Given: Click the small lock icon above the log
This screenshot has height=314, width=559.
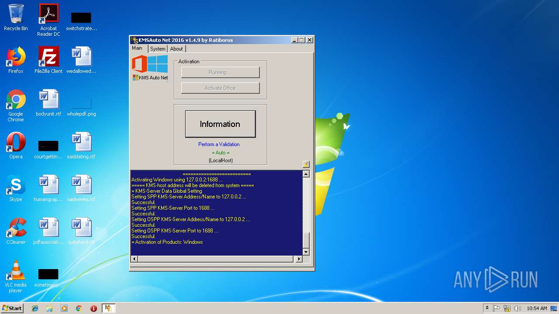Looking at the screenshot, I should (306, 164).
